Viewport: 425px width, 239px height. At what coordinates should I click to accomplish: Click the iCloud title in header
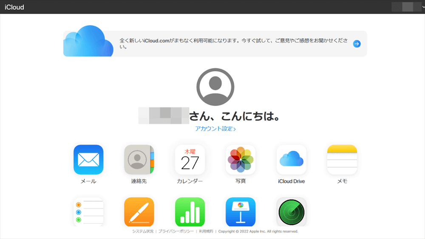click(x=14, y=7)
